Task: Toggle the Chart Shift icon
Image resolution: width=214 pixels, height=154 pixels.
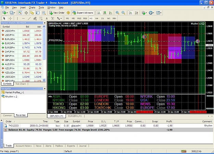Action: [x=136, y=13]
